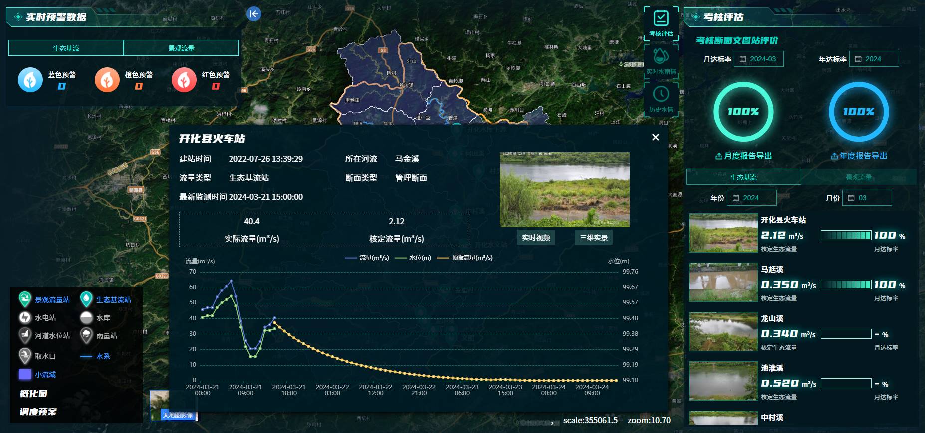This screenshot has height=433, width=925.
Task: Toggle 景观流量站 layer in legend
Action: point(45,299)
